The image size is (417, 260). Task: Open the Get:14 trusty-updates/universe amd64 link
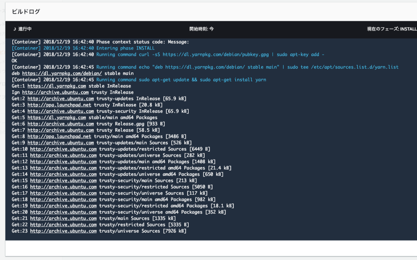coord(63,174)
